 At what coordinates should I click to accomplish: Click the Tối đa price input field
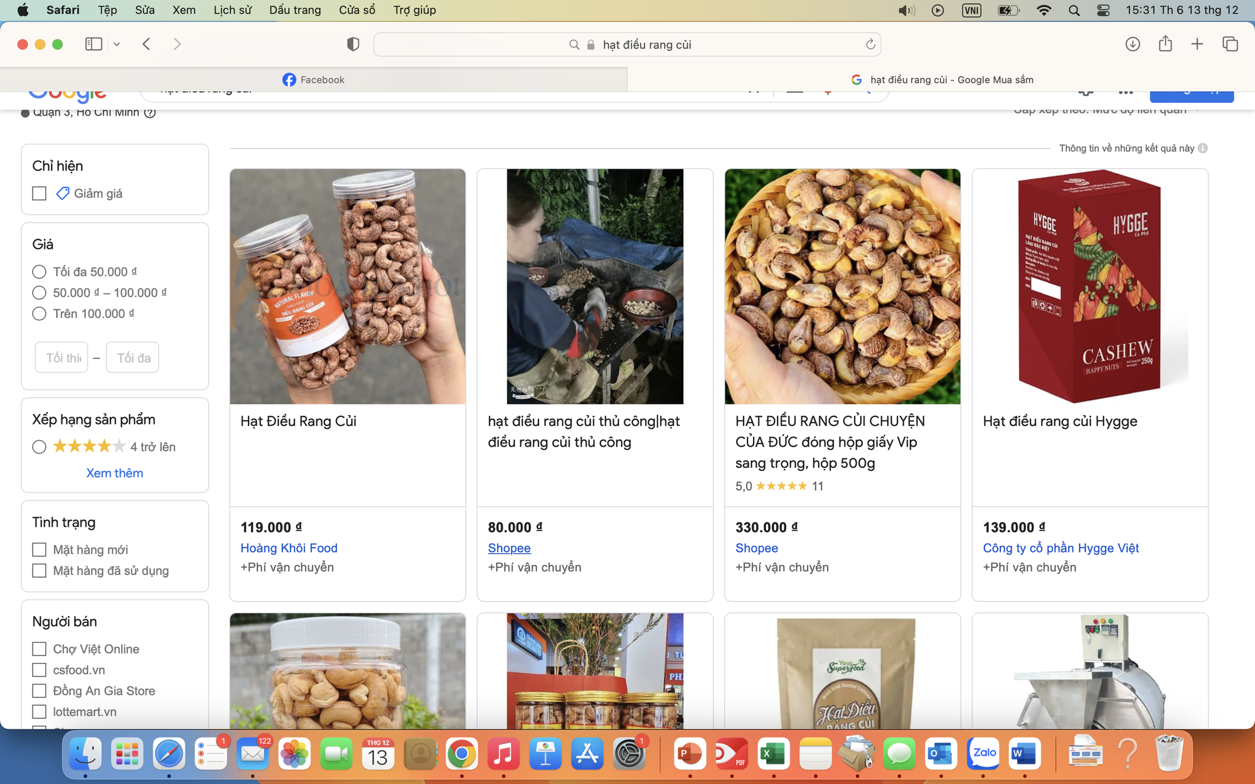133,358
